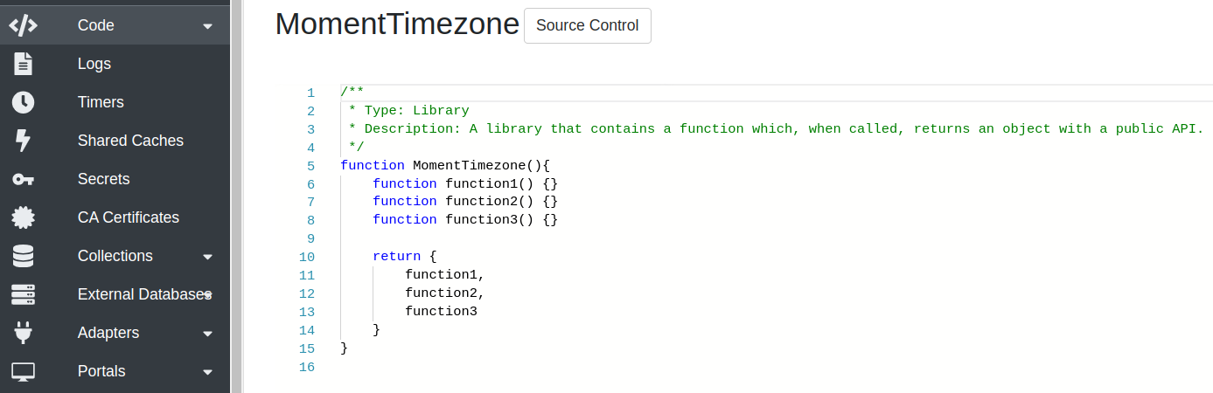Expand the Adapters dropdown arrow
This screenshot has height=393, width=1213.
pos(207,334)
